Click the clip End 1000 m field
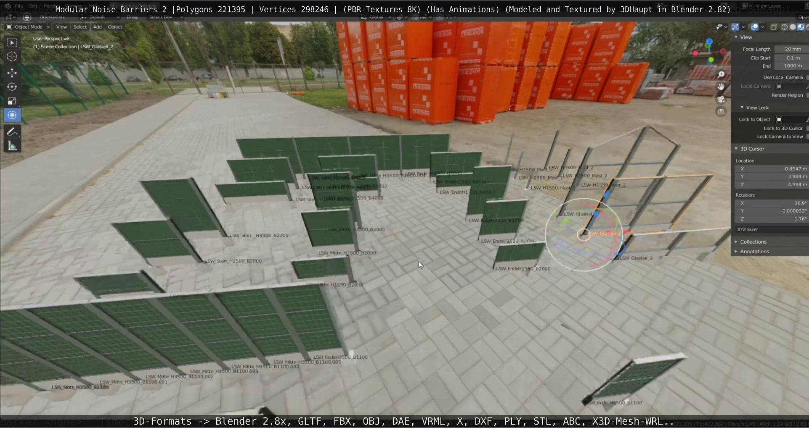 pyautogui.click(x=791, y=66)
